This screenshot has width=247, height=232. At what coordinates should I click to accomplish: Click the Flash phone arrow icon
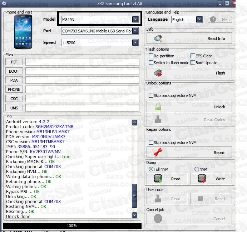click(158, 73)
